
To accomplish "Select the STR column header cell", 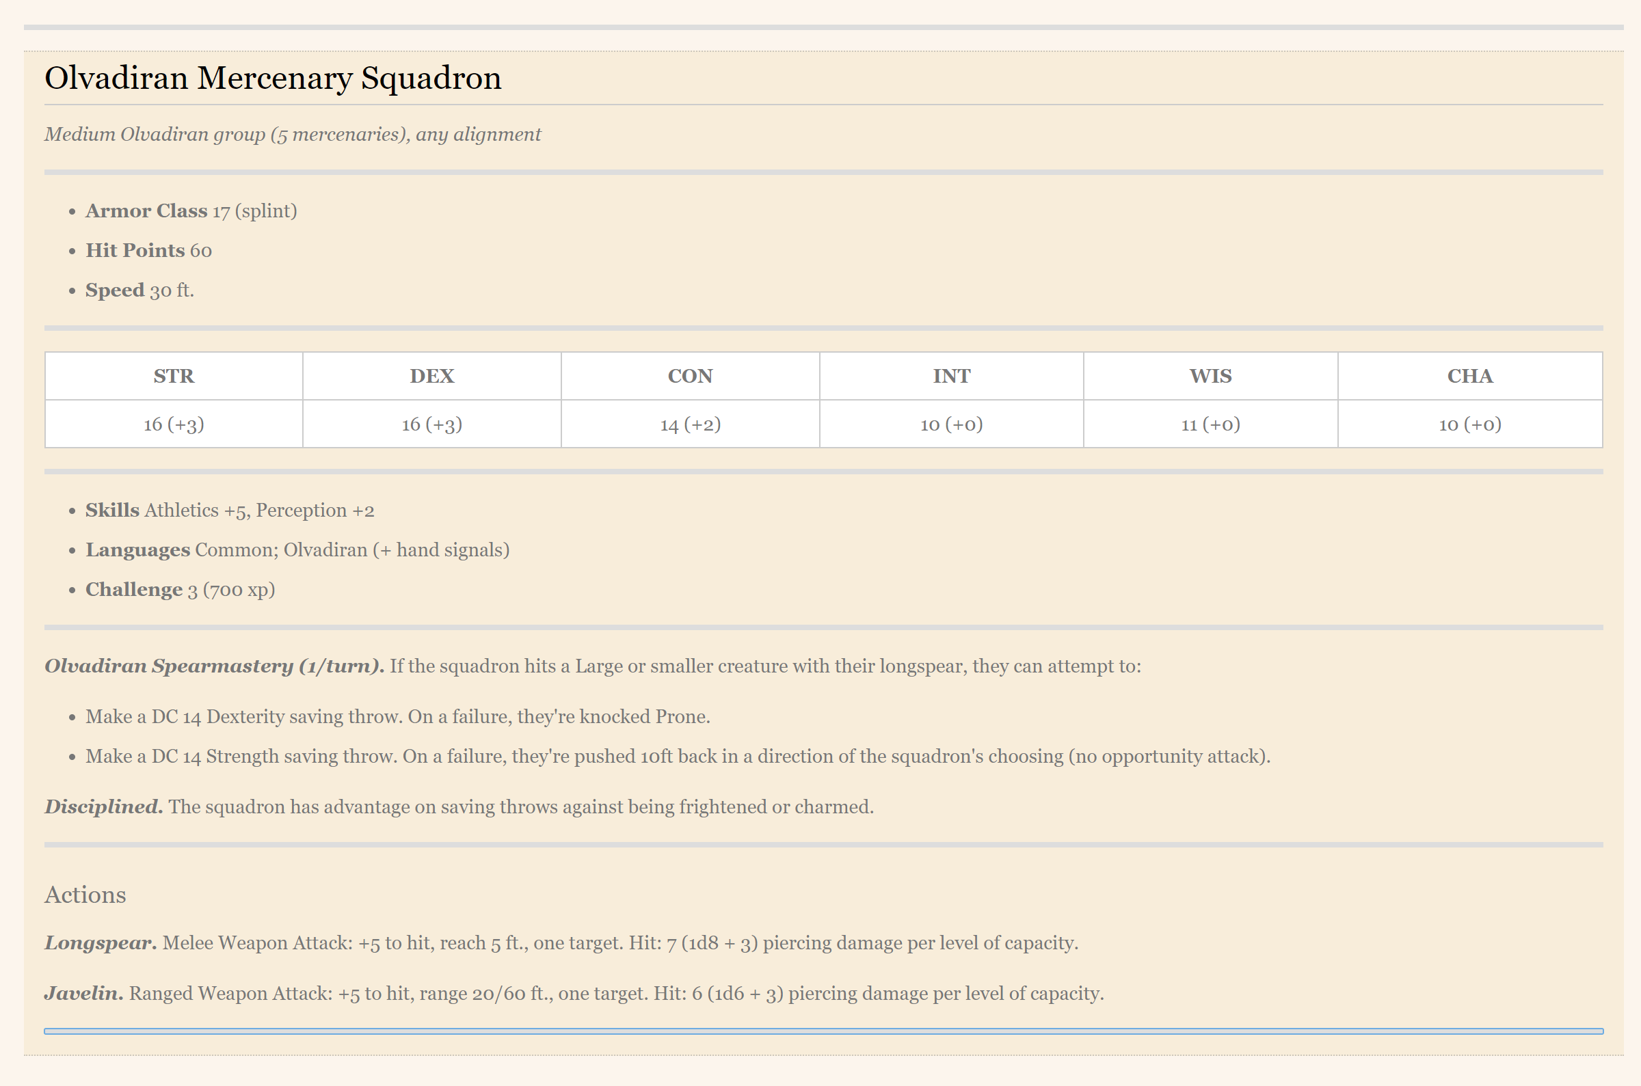I will (x=174, y=376).
